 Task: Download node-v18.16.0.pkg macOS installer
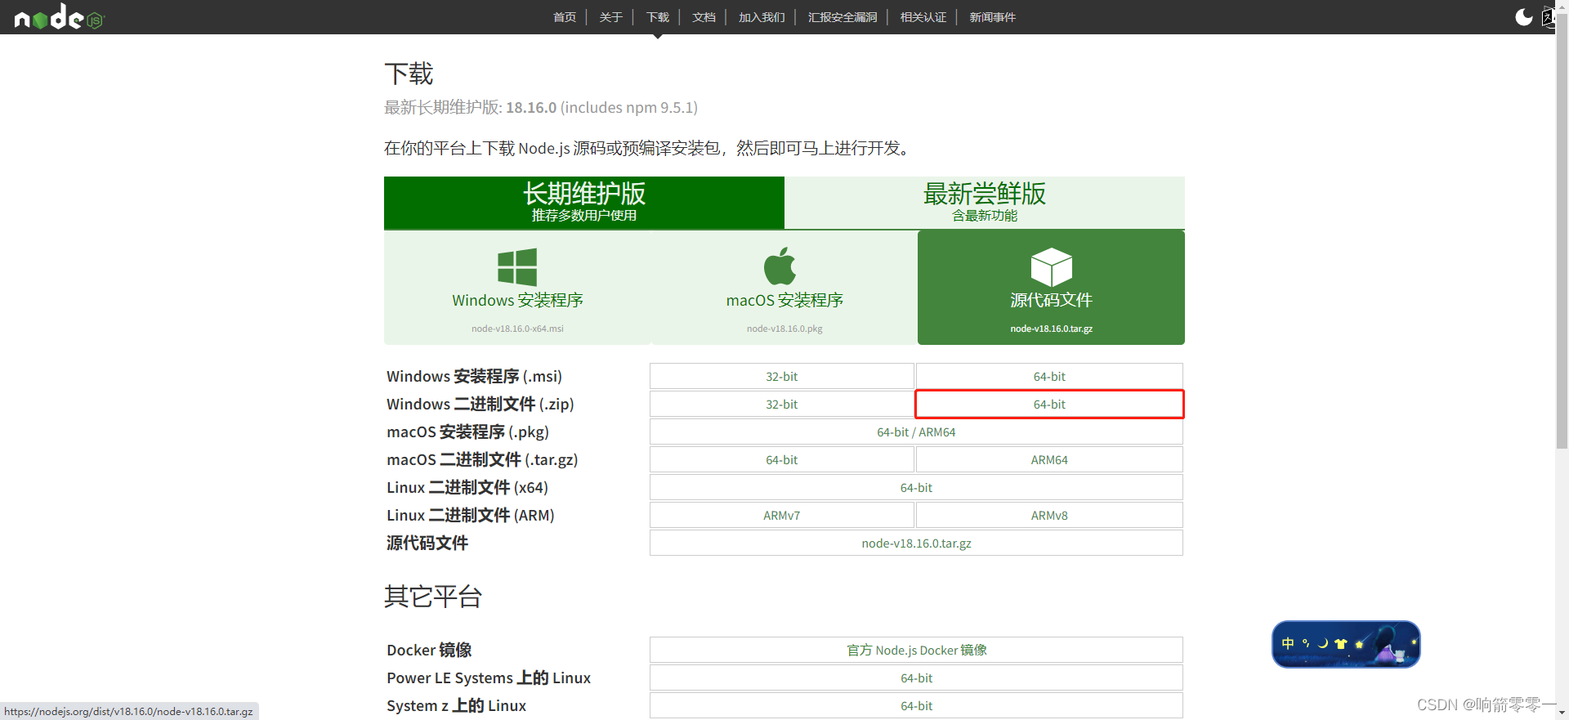click(784, 288)
